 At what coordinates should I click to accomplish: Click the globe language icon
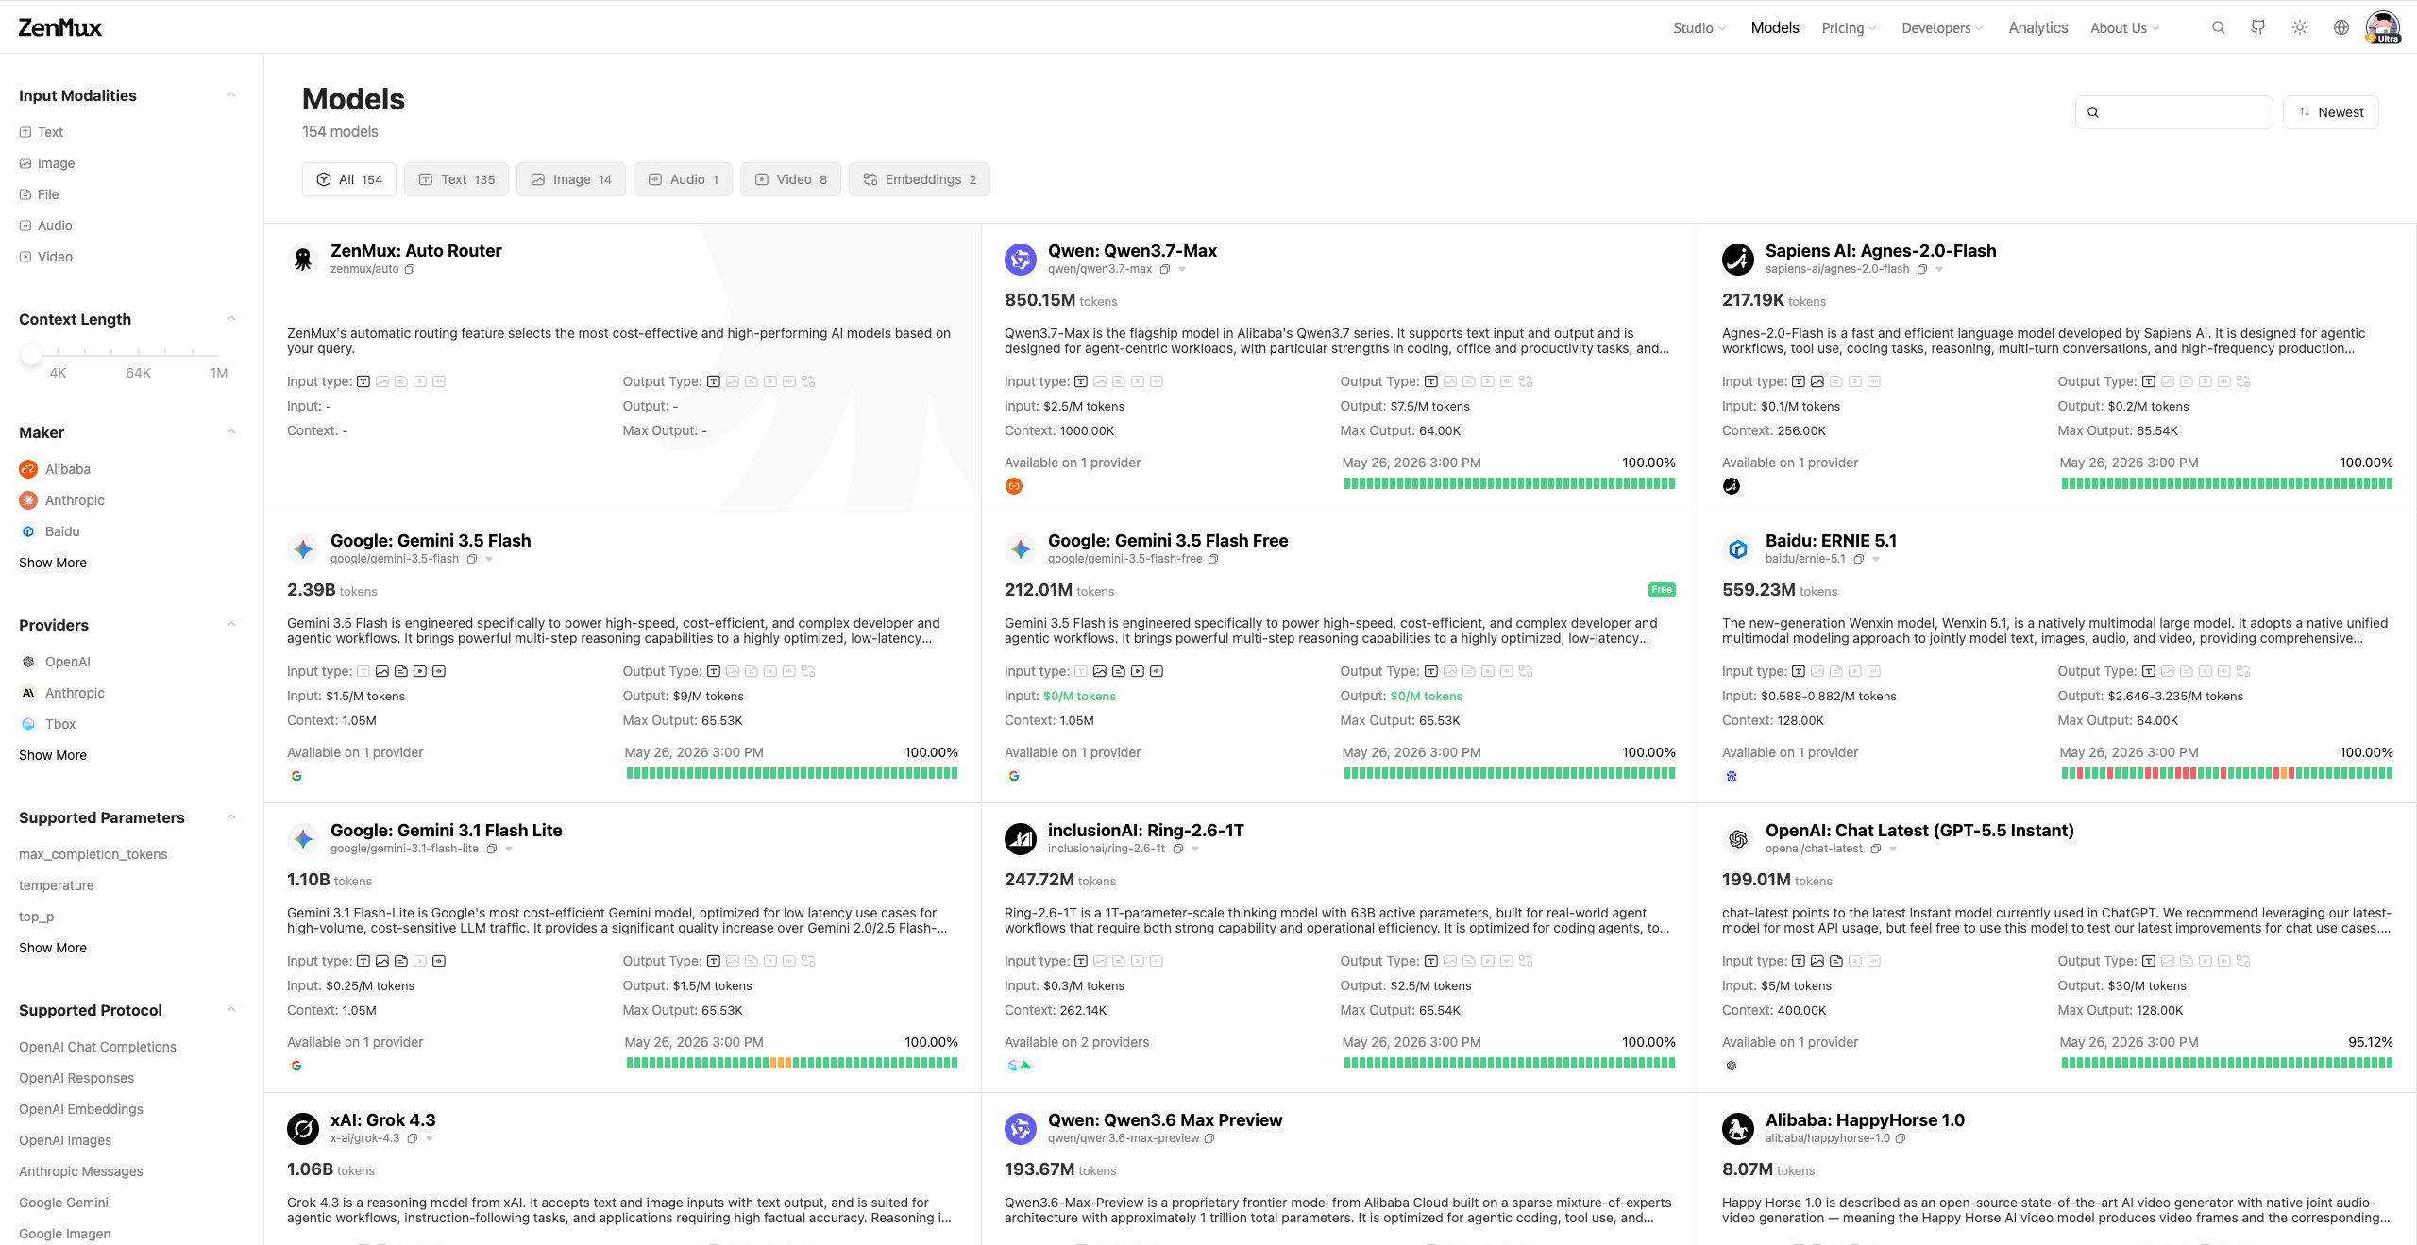coord(2341,27)
